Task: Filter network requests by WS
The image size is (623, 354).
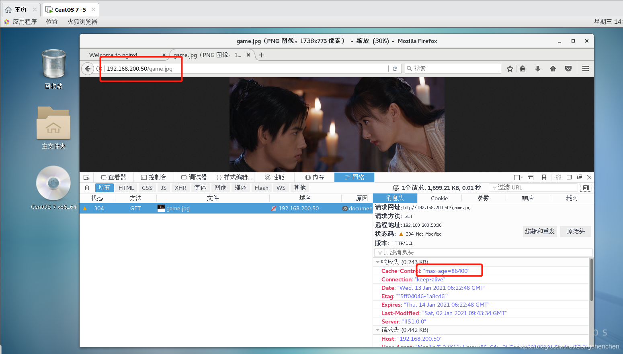Action: coord(281,188)
